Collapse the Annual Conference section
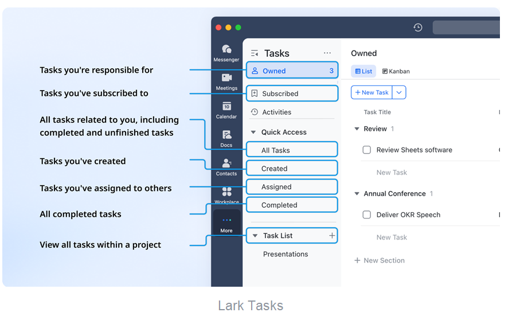This screenshot has width=520, height=324. (x=357, y=194)
